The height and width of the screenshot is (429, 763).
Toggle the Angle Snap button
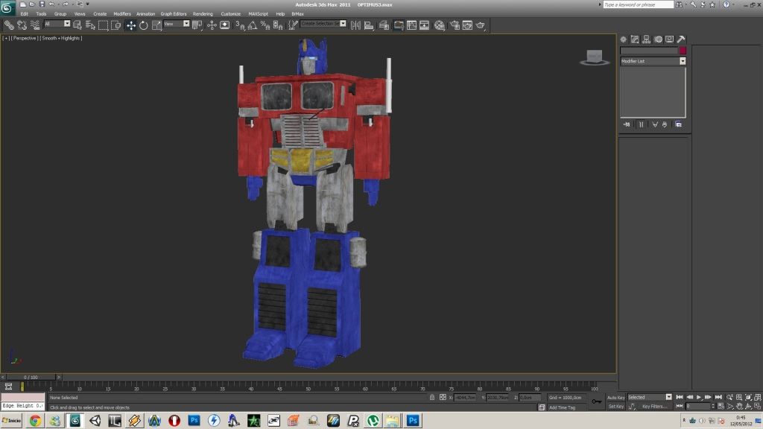pos(253,25)
